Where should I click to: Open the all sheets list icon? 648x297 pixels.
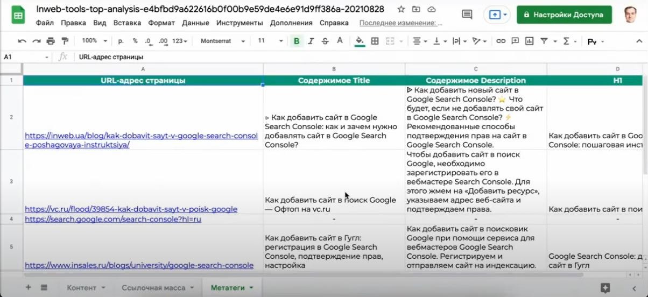point(44,288)
